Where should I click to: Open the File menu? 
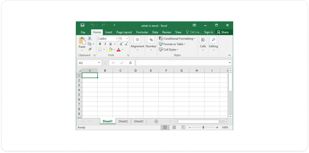(x=83, y=32)
